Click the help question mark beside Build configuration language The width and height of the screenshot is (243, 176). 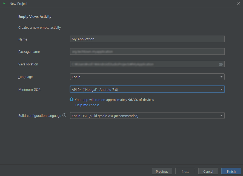tap(64, 116)
